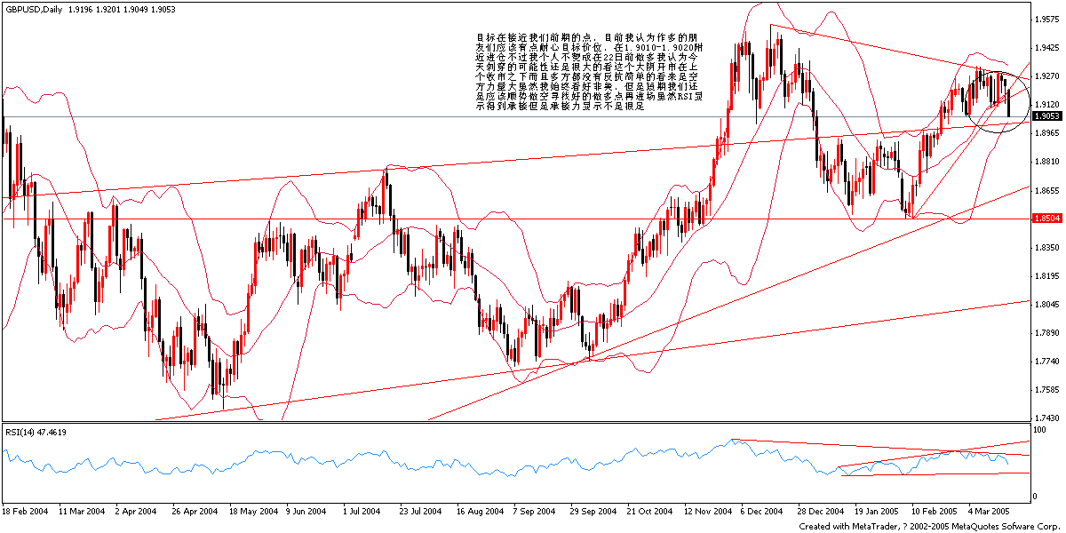The height and width of the screenshot is (533, 1066).
Task: Click the Created with MetaTrader footer text
Action: [x=930, y=527]
